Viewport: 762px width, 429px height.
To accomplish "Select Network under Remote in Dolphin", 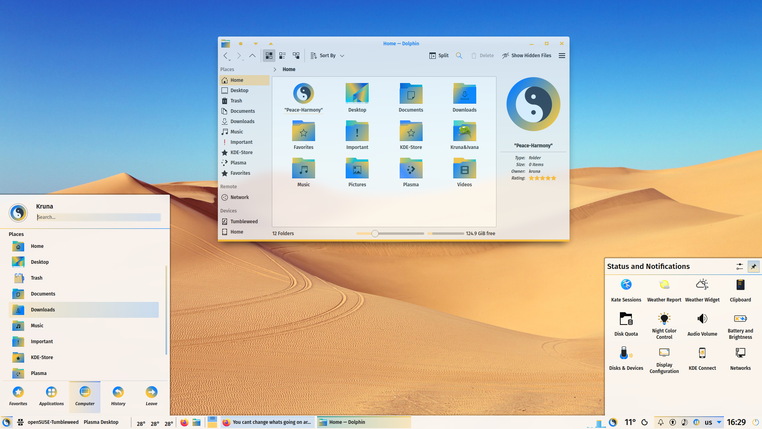I will point(244,197).
